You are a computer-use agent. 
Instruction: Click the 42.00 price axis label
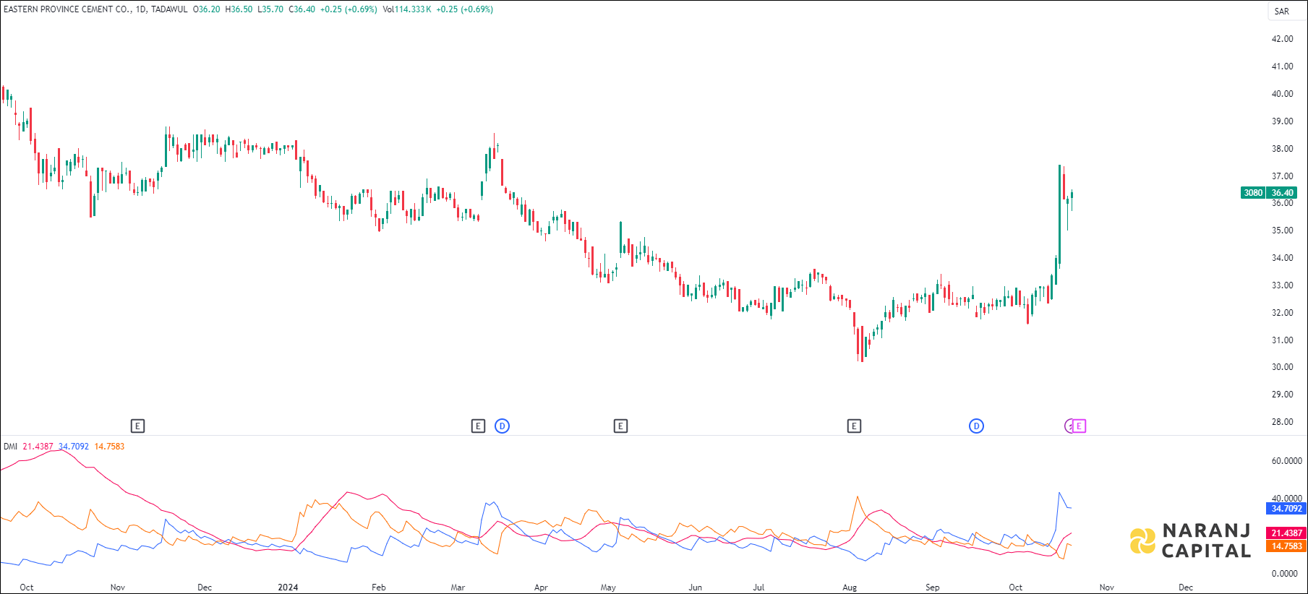pyautogui.click(x=1282, y=39)
